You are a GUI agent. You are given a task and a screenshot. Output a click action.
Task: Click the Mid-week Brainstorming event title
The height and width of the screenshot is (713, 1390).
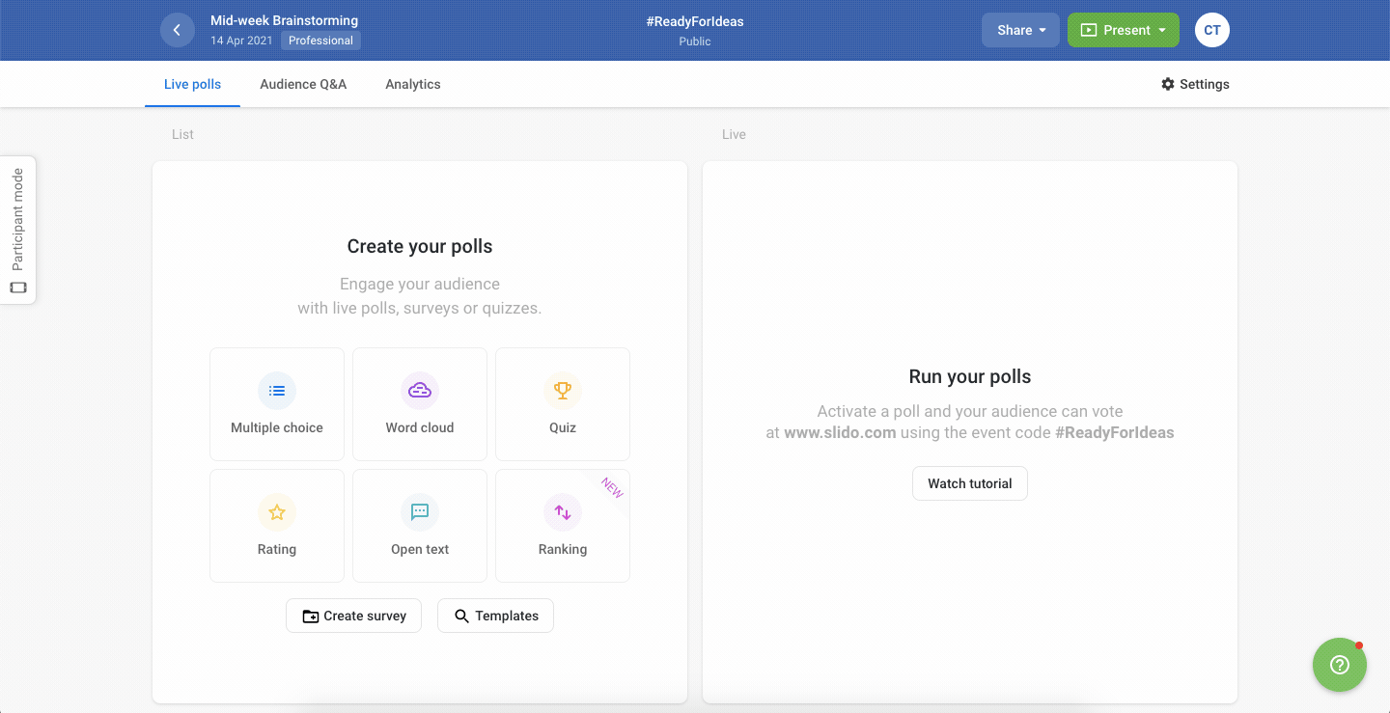[285, 20]
